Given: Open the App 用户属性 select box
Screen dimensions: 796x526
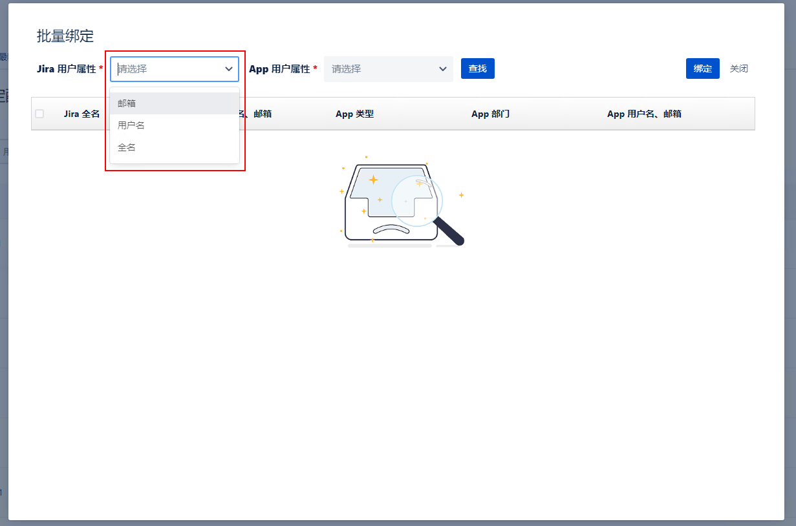Looking at the screenshot, I should (x=382, y=68).
